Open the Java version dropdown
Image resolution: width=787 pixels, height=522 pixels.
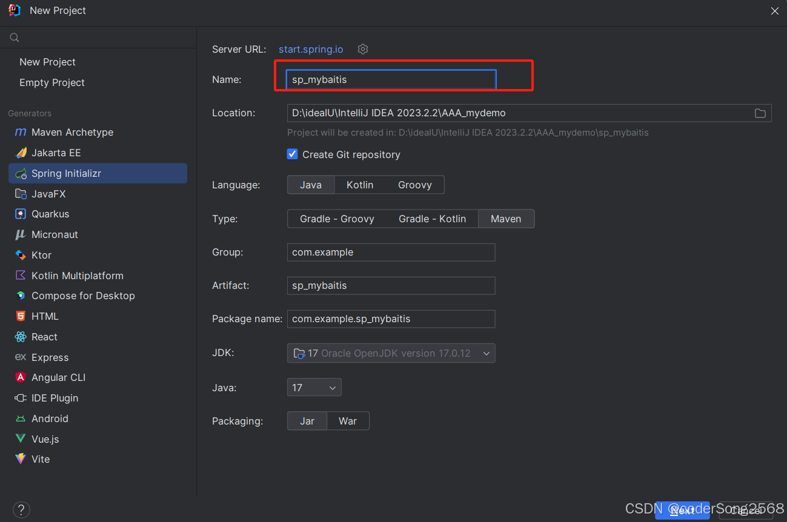(314, 388)
